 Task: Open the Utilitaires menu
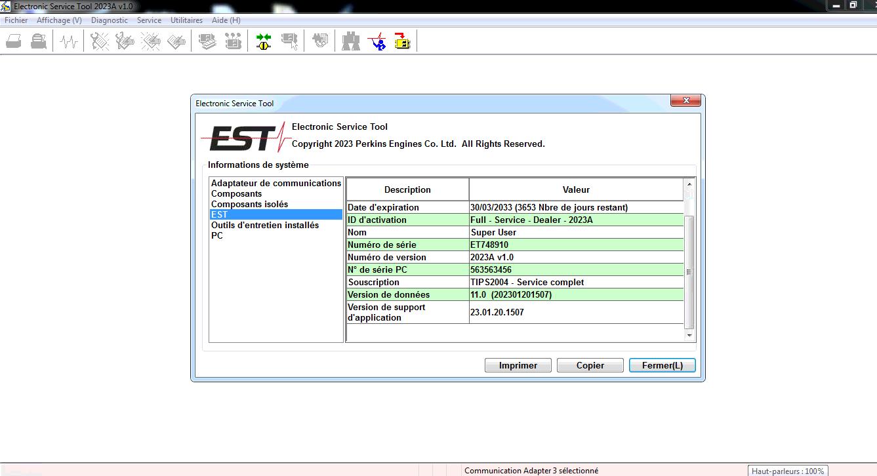pos(186,20)
